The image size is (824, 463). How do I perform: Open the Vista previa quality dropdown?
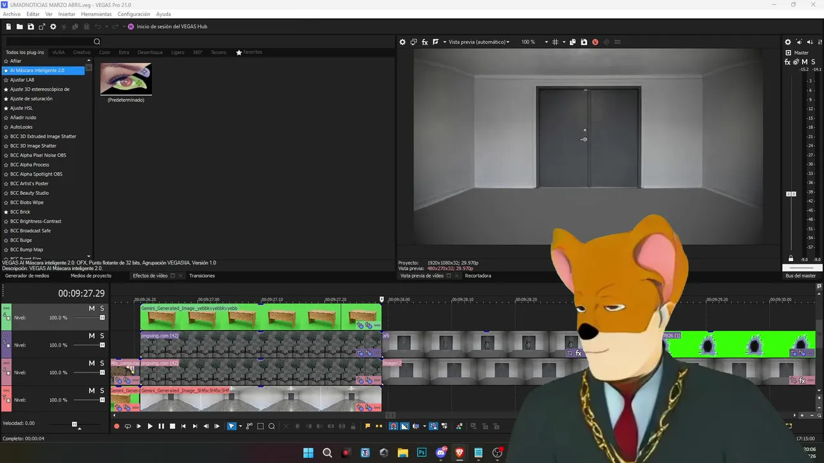click(x=479, y=42)
